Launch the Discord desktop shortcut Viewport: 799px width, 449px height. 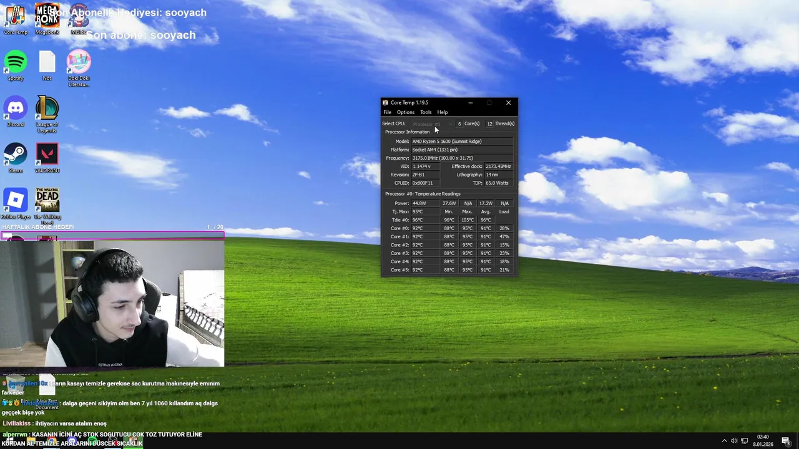pyautogui.click(x=16, y=112)
